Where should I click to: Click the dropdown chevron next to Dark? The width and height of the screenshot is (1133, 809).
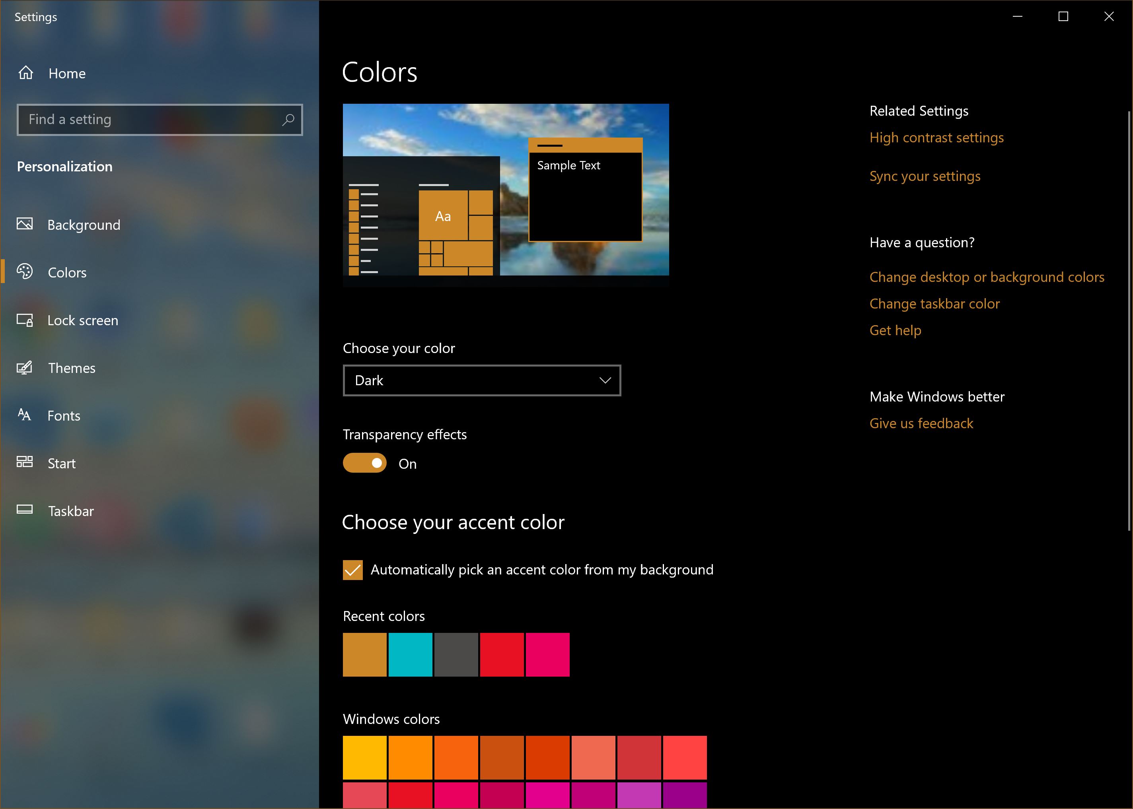[605, 380]
